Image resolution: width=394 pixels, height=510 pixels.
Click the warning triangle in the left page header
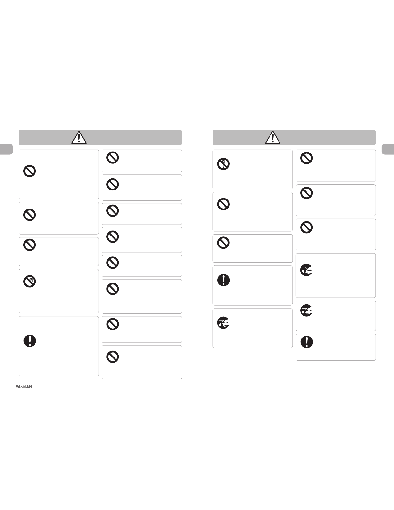click(x=79, y=137)
